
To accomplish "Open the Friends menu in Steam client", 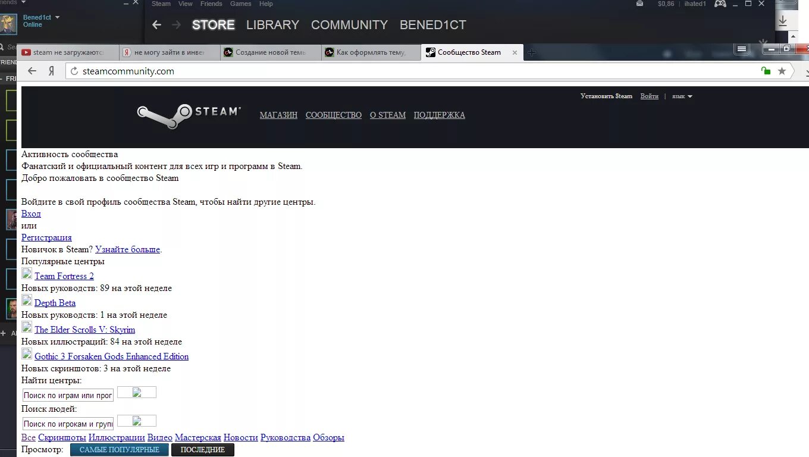I will 211,4.
